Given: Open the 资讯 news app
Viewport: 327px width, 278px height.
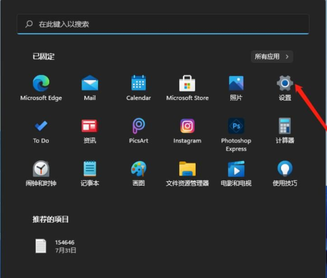Looking at the screenshot, I should click(x=90, y=127).
